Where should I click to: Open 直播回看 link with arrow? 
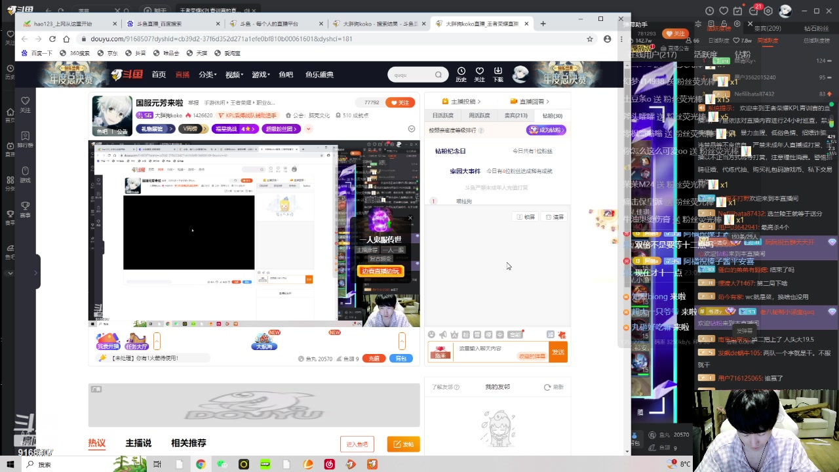tap(530, 102)
